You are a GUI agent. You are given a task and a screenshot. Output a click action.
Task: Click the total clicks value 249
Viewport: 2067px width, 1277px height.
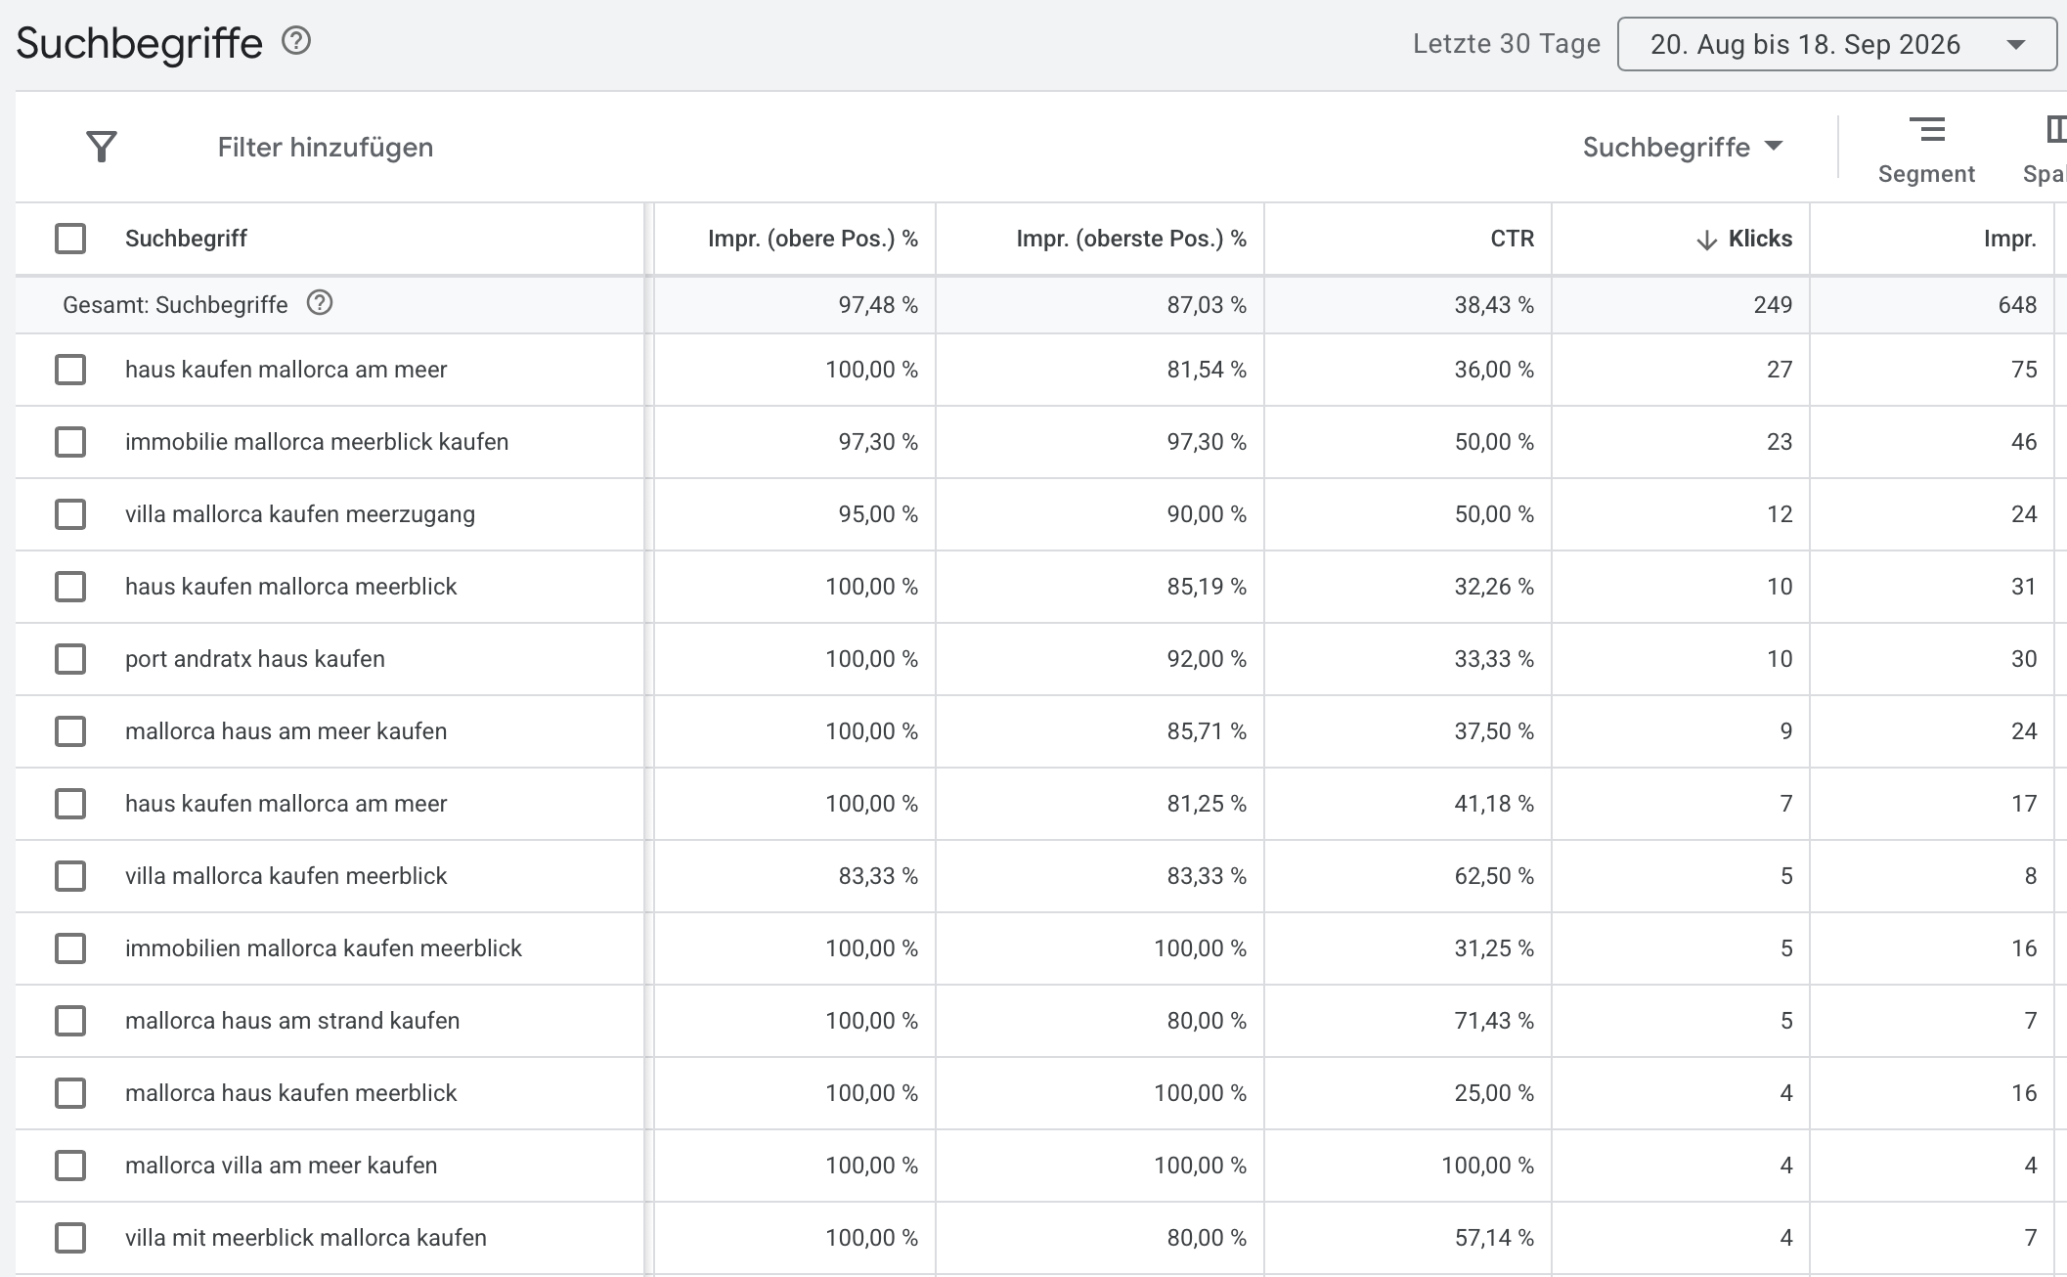(x=1773, y=304)
